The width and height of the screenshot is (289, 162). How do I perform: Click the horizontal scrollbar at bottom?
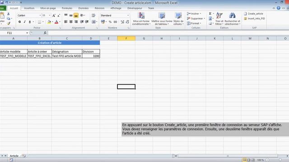pyautogui.click(x=228, y=156)
